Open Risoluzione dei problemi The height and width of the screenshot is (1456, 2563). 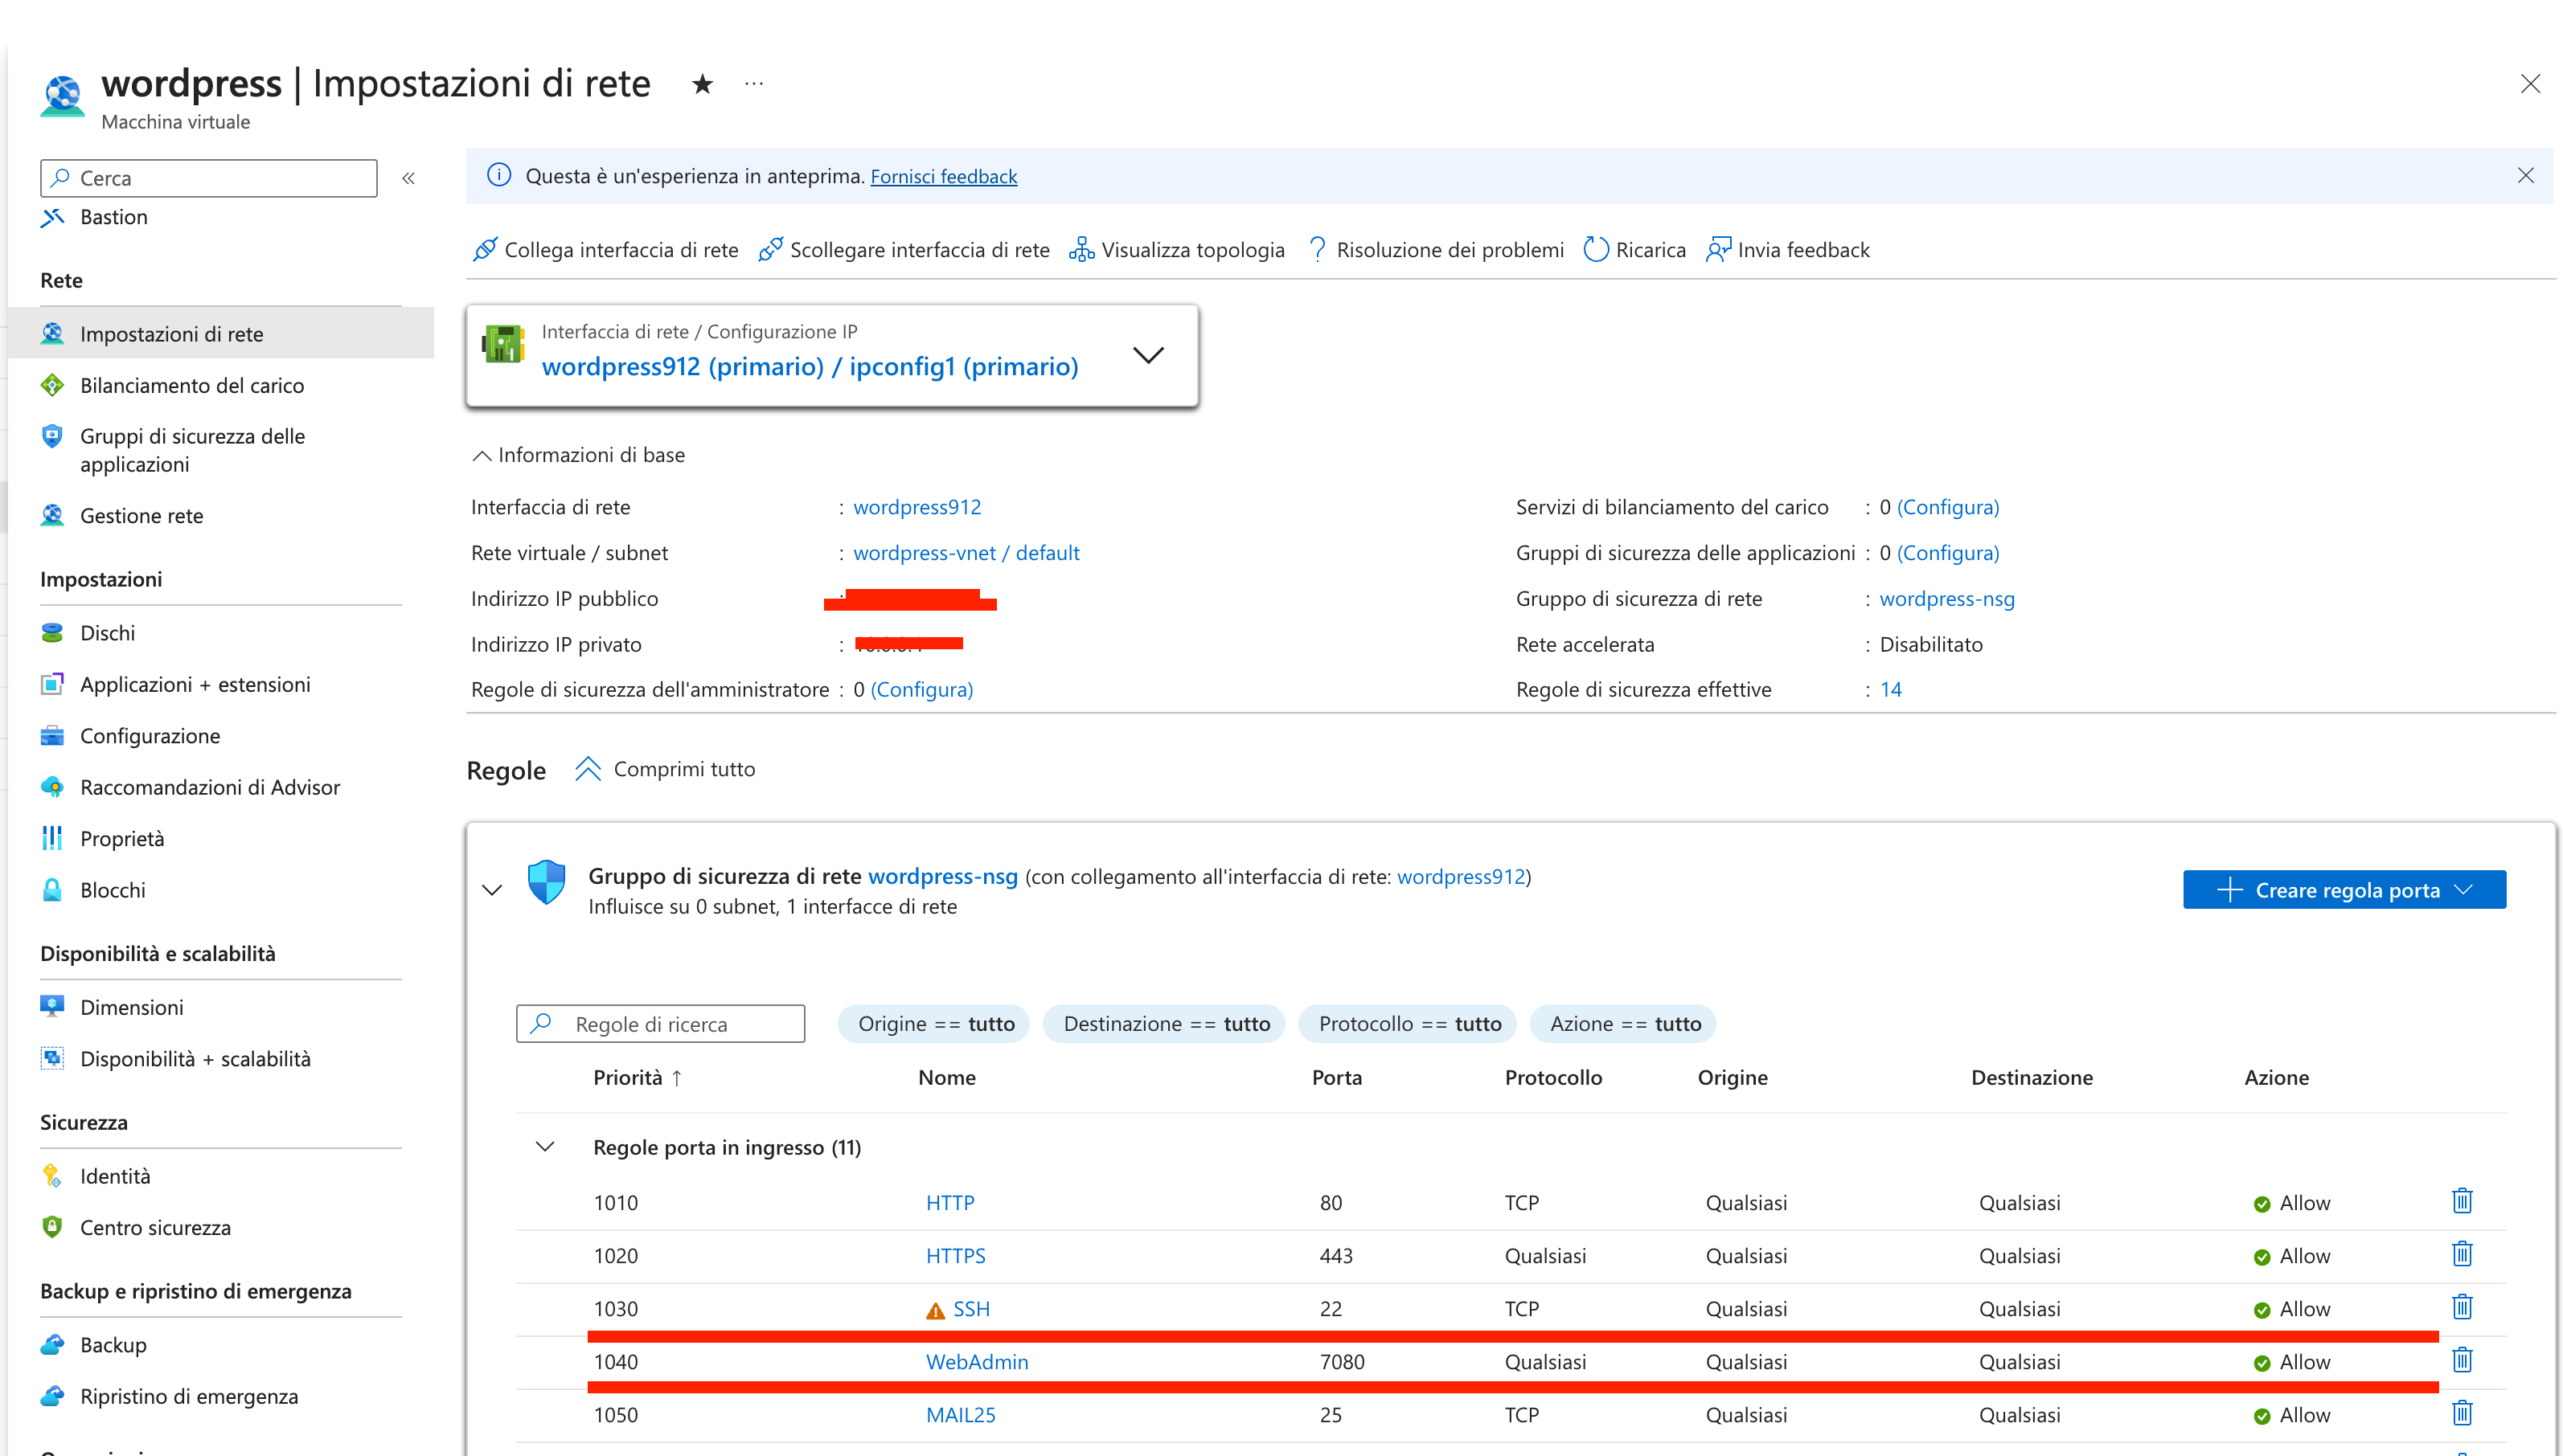(1436, 250)
